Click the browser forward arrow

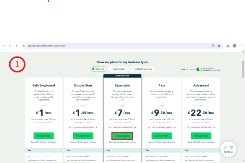10,46
